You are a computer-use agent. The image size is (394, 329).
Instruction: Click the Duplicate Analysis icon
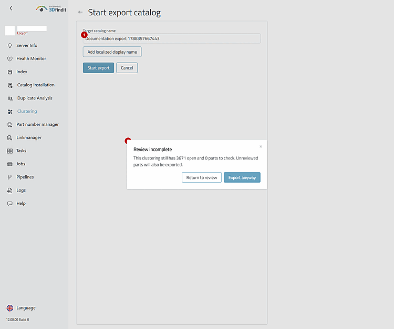(10, 98)
